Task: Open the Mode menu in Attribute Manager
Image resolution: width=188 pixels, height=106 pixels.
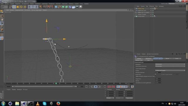Action: (138, 54)
